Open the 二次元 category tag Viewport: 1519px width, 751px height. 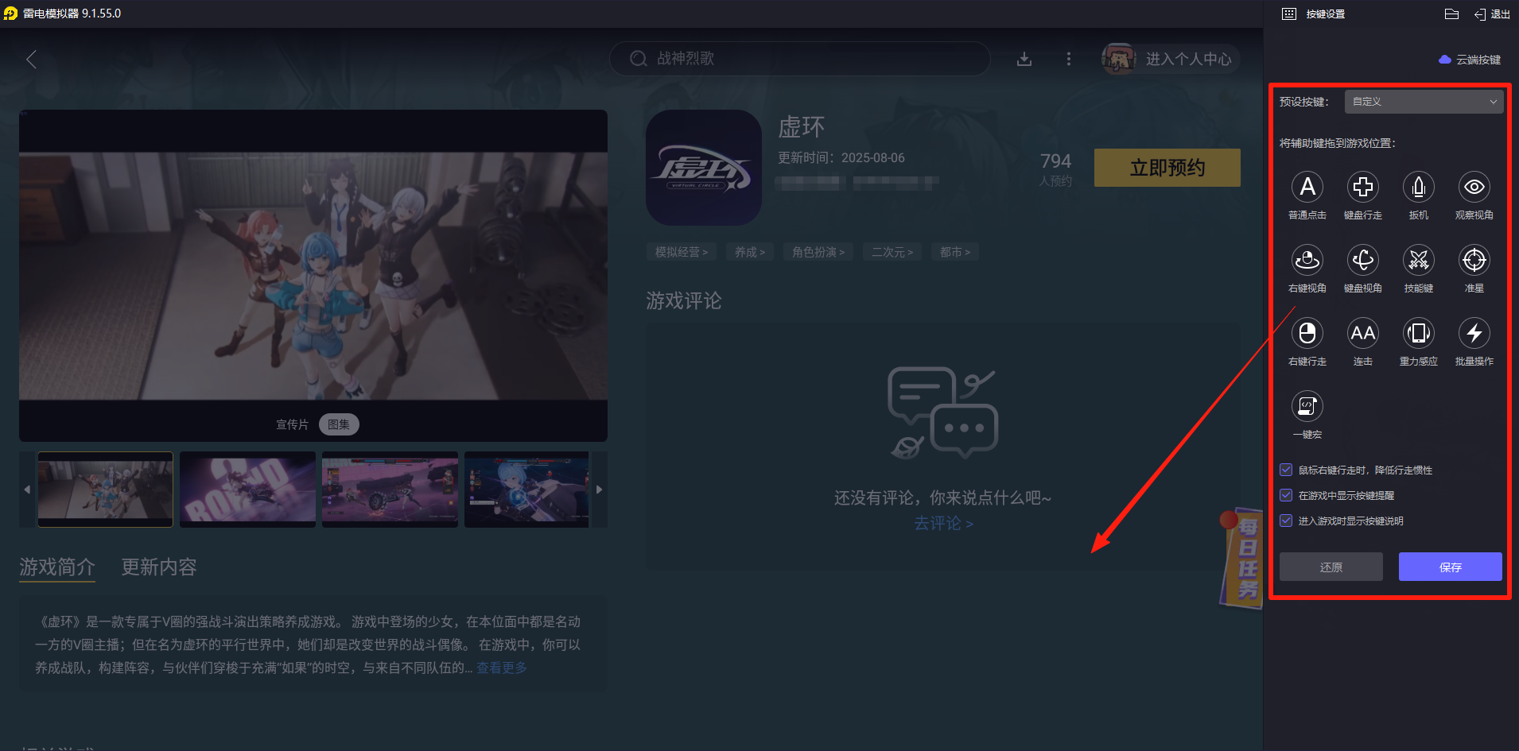(892, 252)
